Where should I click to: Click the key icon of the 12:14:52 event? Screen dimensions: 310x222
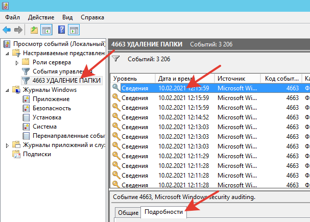[116, 116]
